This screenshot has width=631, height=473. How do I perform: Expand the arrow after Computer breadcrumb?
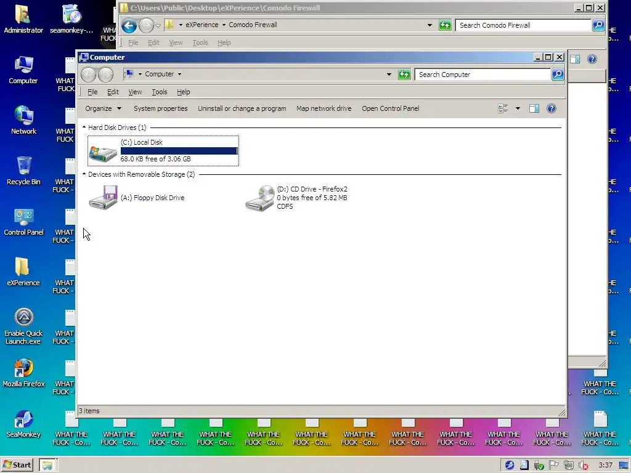[x=179, y=74]
